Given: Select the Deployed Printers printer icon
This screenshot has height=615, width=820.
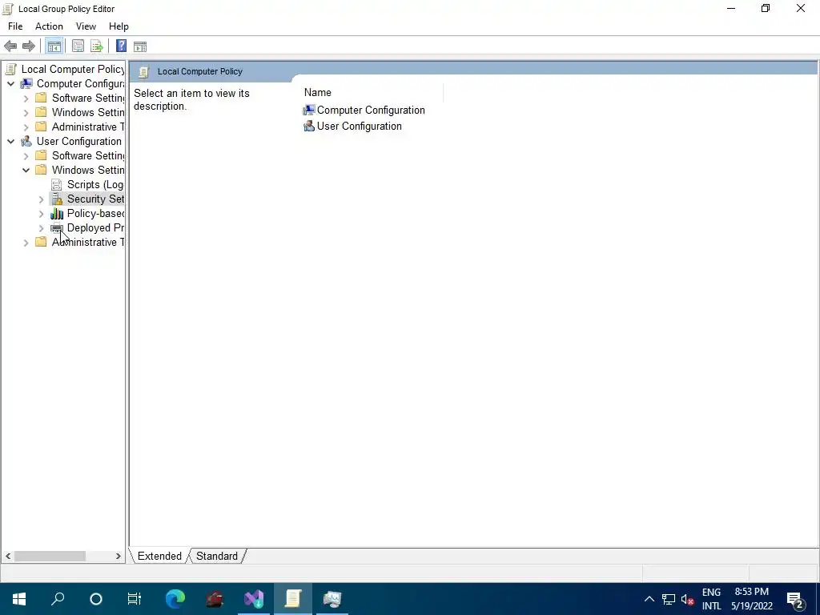Looking at the screenshot, I should tap(57, 228).
